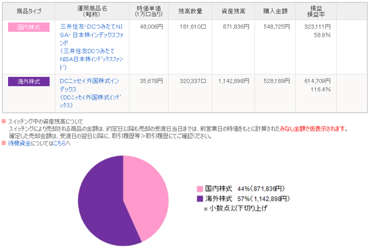Select the 58.9% profit rate
The width and height of the screenshot is (369, 248).
[x=322, y=35]
